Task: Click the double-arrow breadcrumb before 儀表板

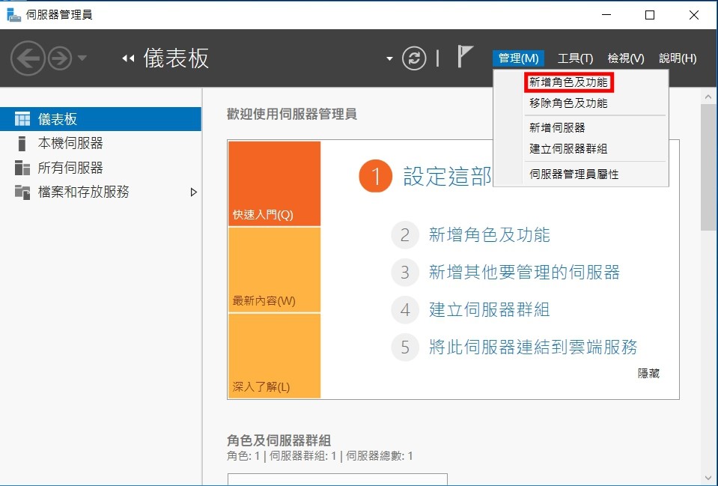Action: coord(128,58)
